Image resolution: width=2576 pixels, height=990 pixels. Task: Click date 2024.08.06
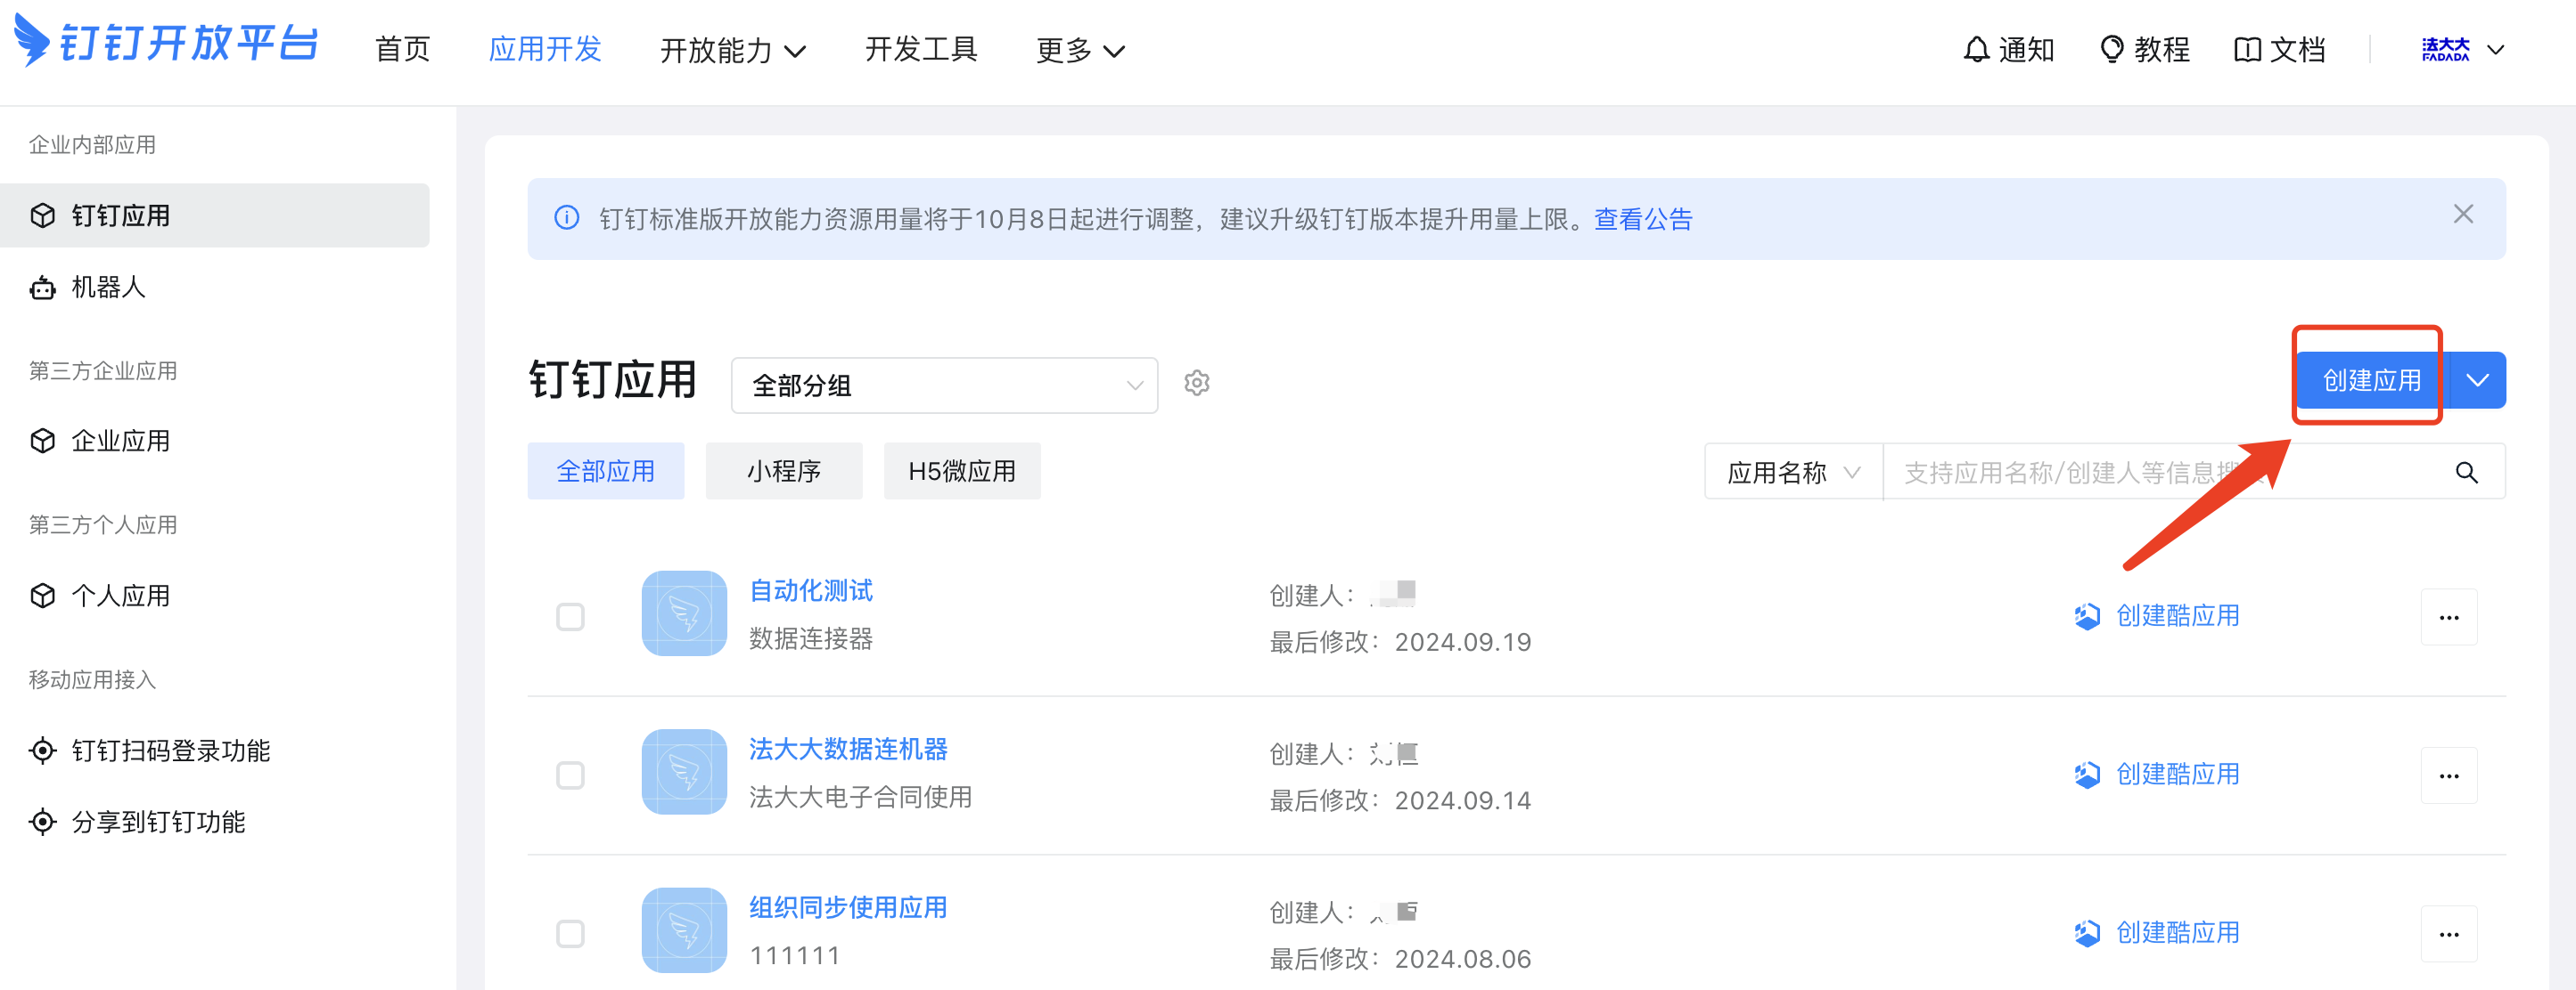1463,959
